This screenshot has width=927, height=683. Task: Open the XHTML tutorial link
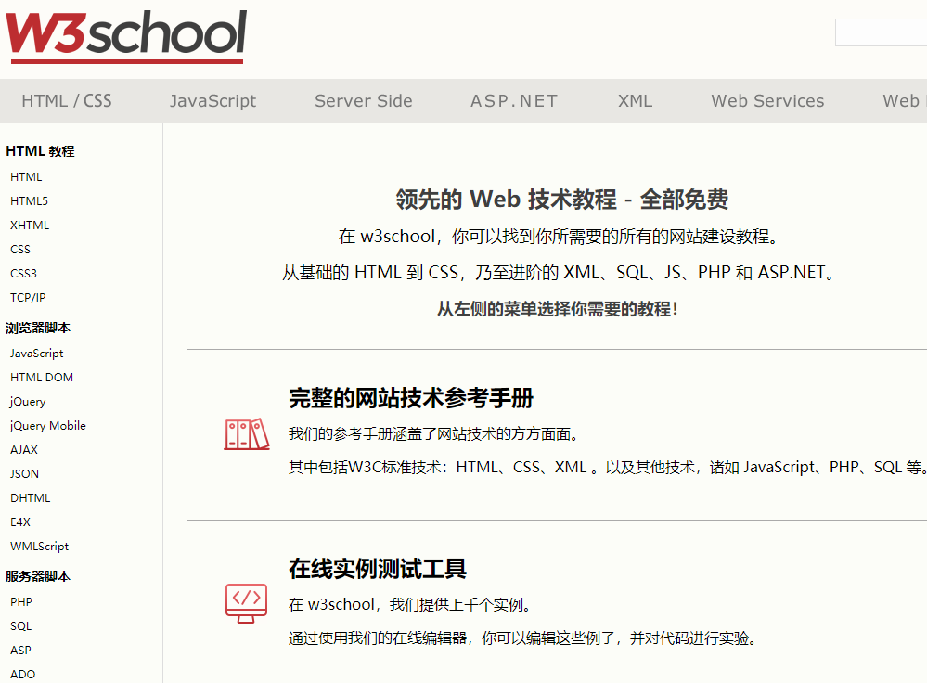[x=29, y=225]
